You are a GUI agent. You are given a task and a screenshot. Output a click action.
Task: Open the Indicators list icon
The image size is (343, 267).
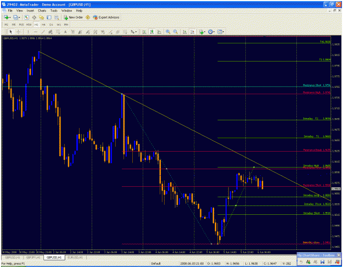[x=201, y=32]
